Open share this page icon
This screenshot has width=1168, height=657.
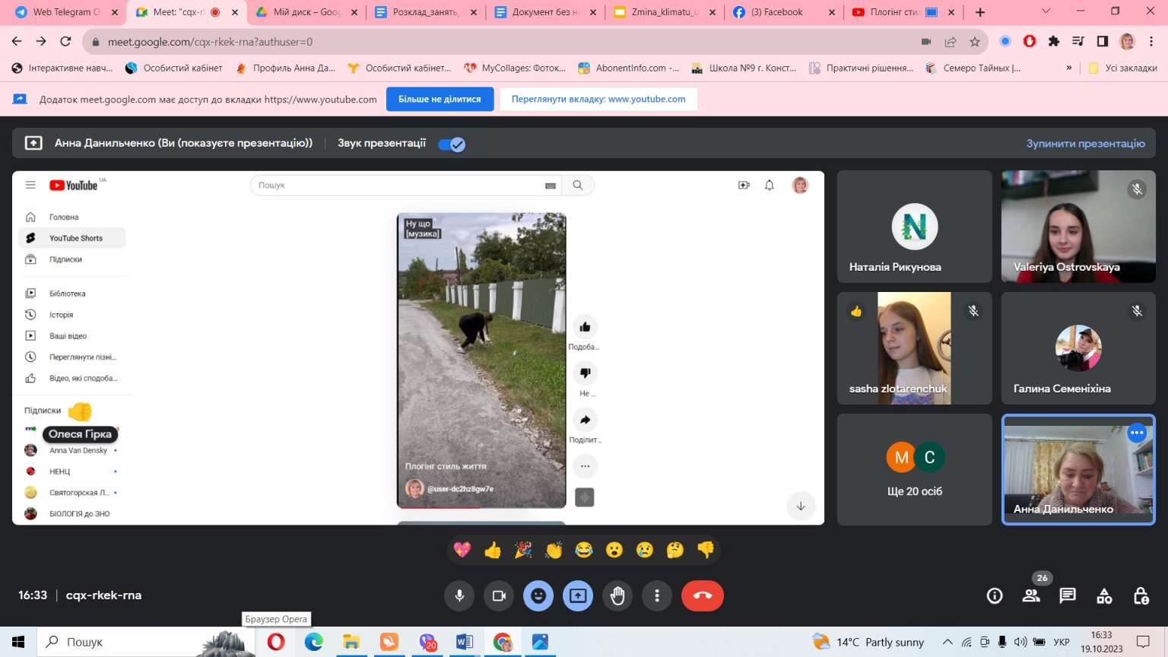(x=951, y=42)
